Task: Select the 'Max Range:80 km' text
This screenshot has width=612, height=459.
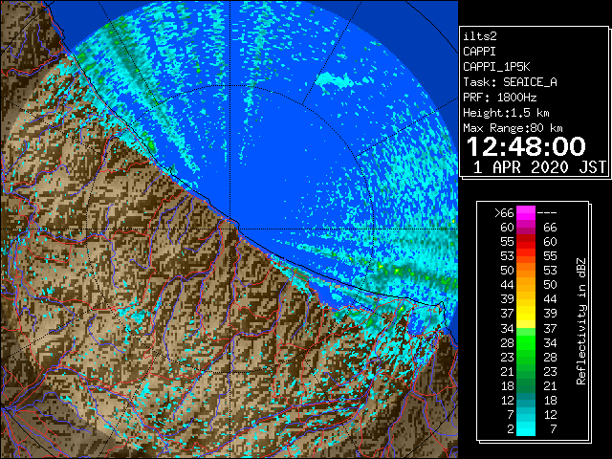Action: (513, 128)
